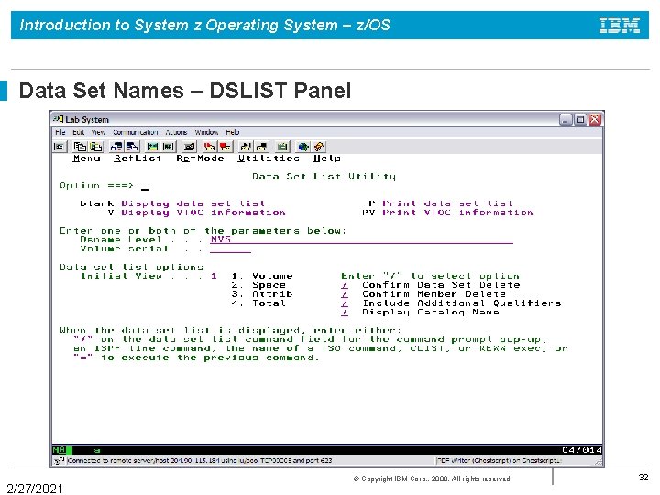This screenshot has height=495, width=660.
Task: Click the Index help toolbar icon
Action: [319, 147]
